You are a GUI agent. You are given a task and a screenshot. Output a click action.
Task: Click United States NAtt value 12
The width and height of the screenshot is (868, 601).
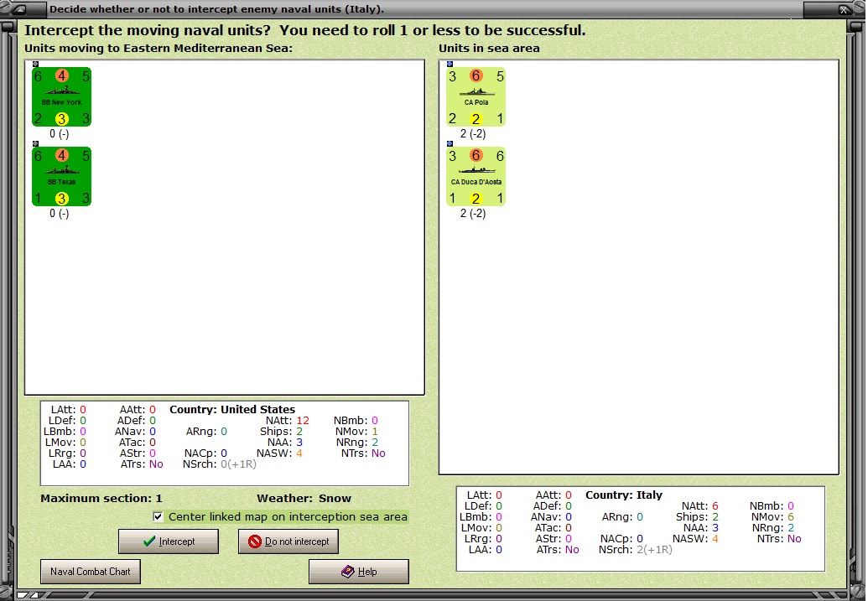pos(303,421)
